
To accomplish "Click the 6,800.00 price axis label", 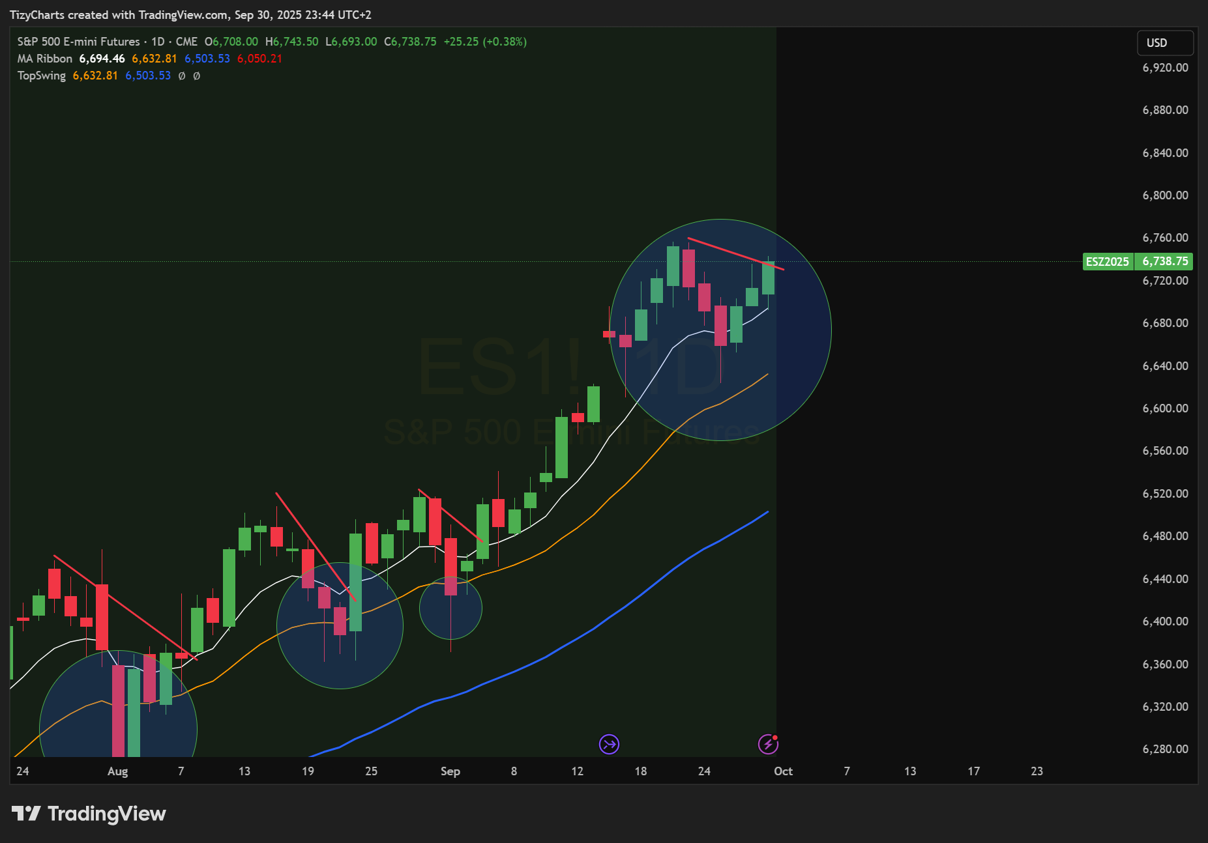I will pos(1166,195).
